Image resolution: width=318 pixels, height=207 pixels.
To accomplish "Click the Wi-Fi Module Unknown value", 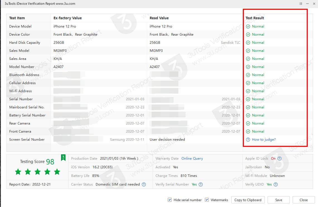I will coord(277,176).
